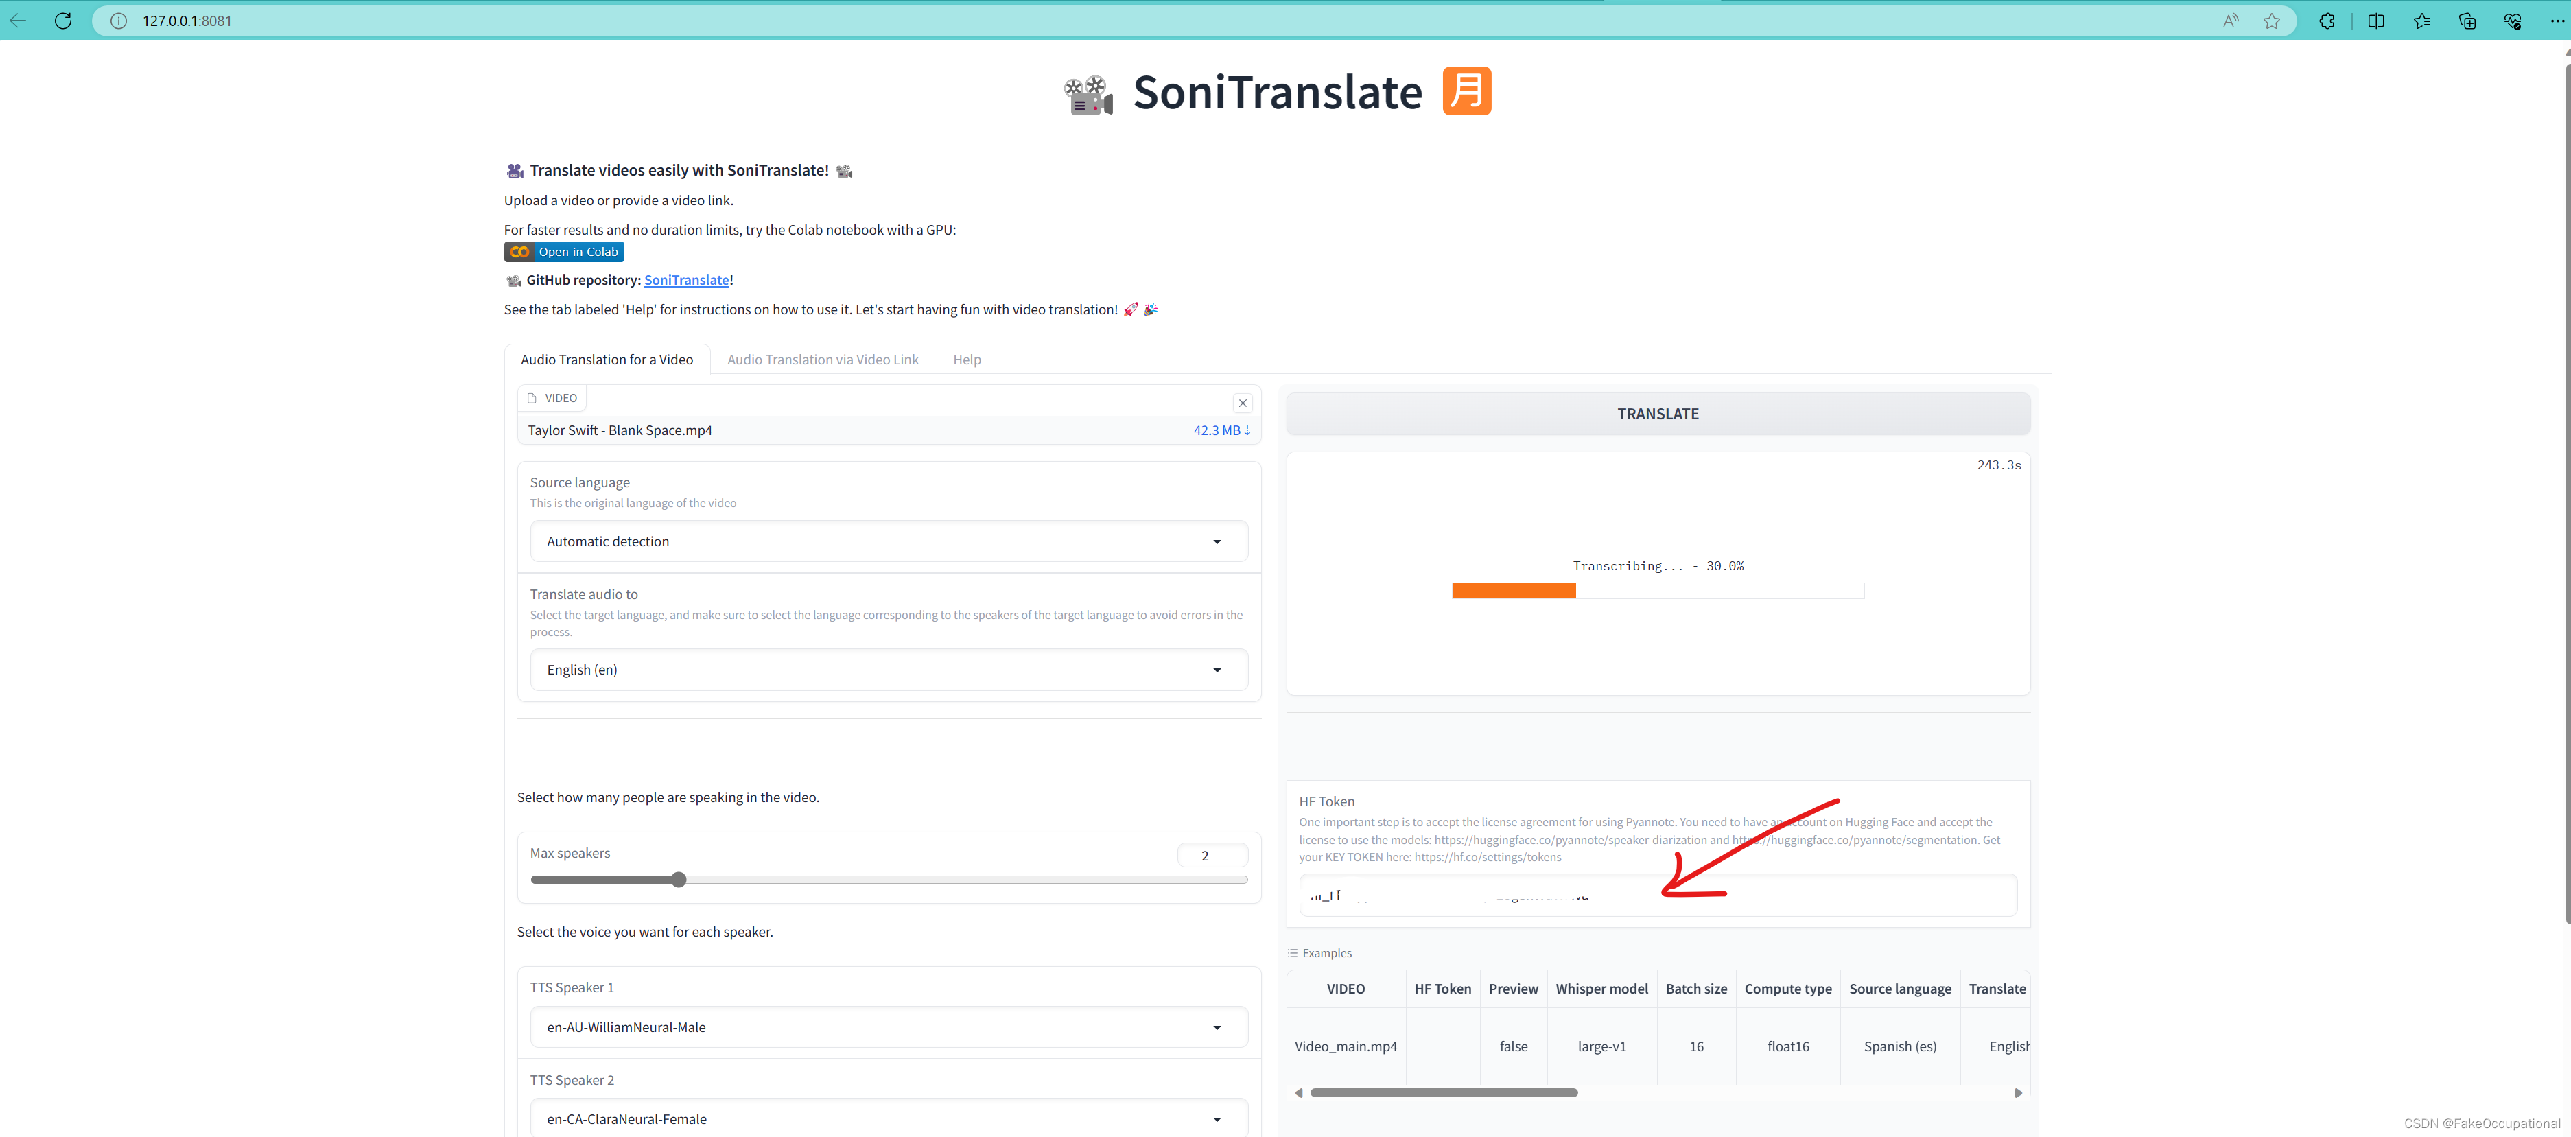The image size is (2571, 1137).
Task: Open the browser extensions puzzle icon
Action: [2327, 21]
